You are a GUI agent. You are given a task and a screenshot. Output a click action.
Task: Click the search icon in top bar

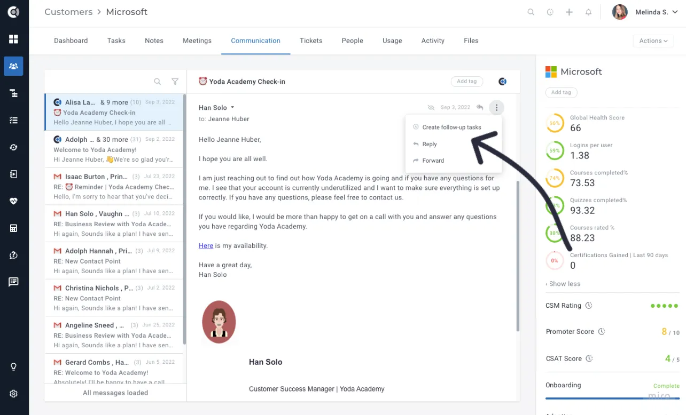531,12
